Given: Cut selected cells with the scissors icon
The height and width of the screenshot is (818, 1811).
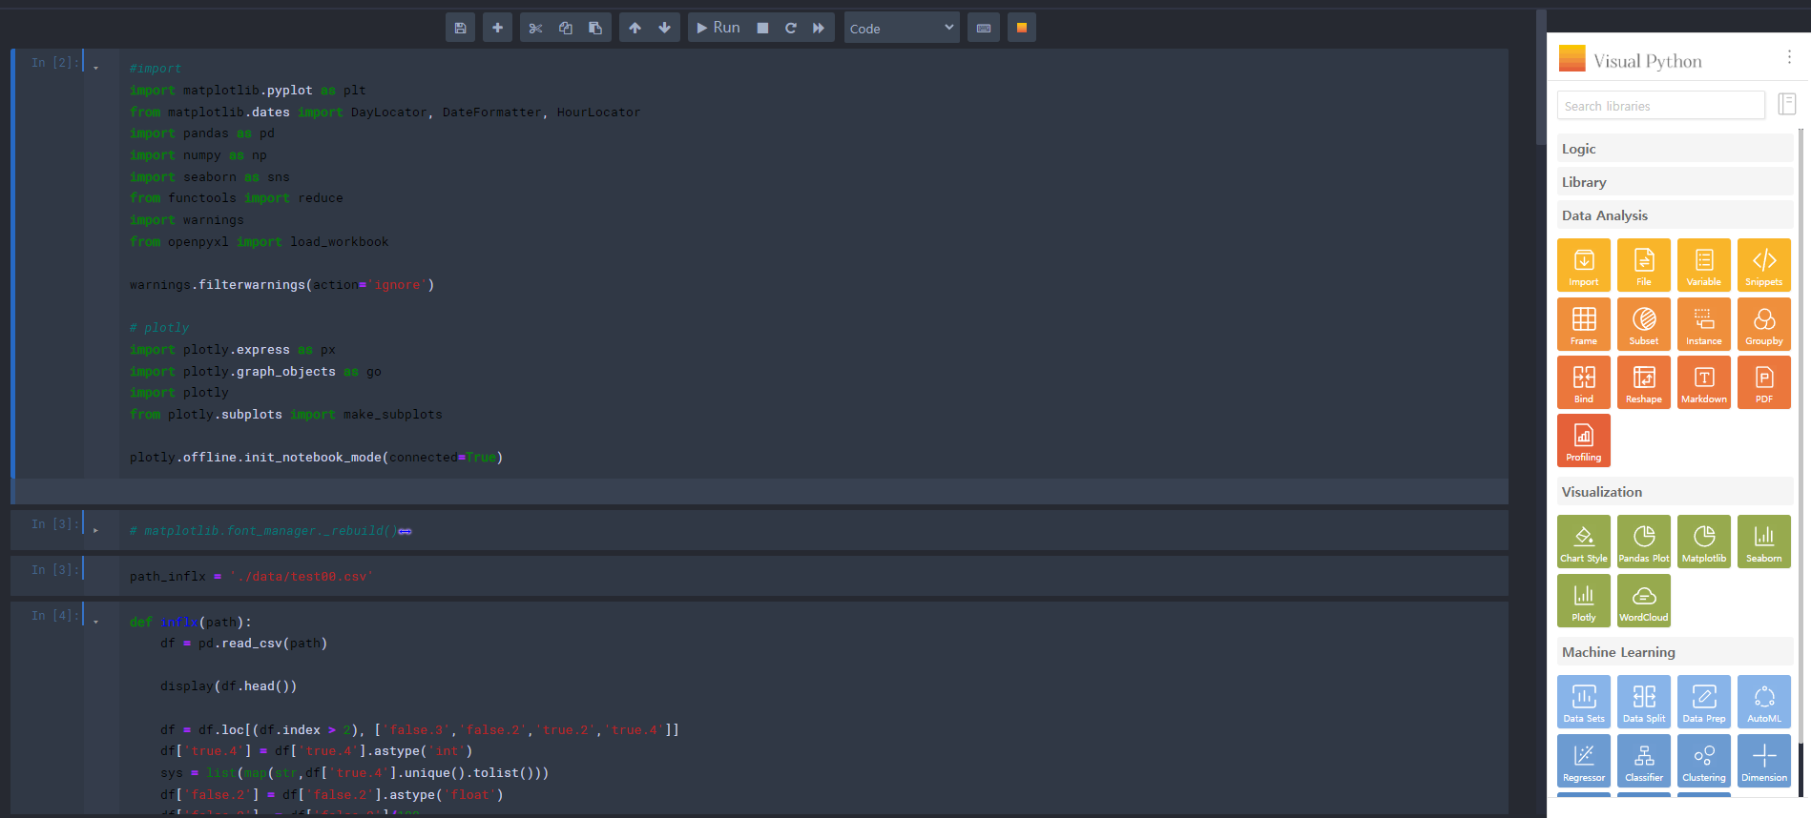Looking at the screenshot, I should tap(535, 28).
